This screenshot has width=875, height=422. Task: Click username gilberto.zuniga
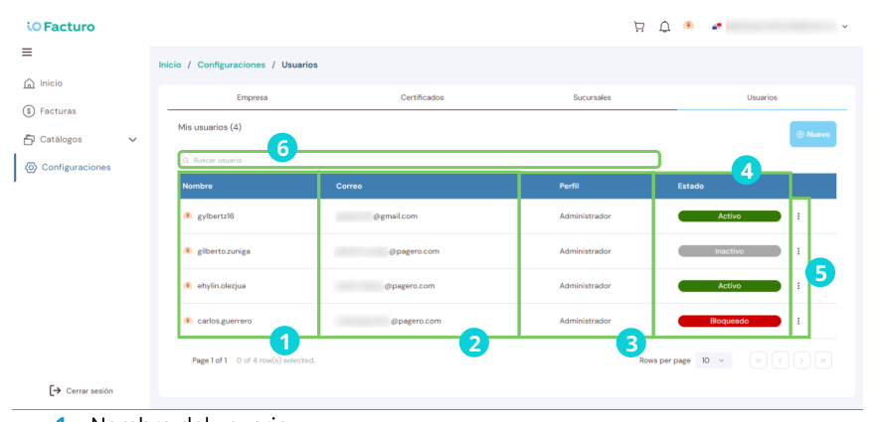pos(224,251)
